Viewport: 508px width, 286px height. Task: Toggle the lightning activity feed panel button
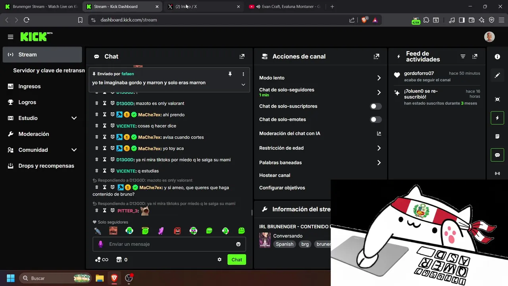[x=497, y=118]
